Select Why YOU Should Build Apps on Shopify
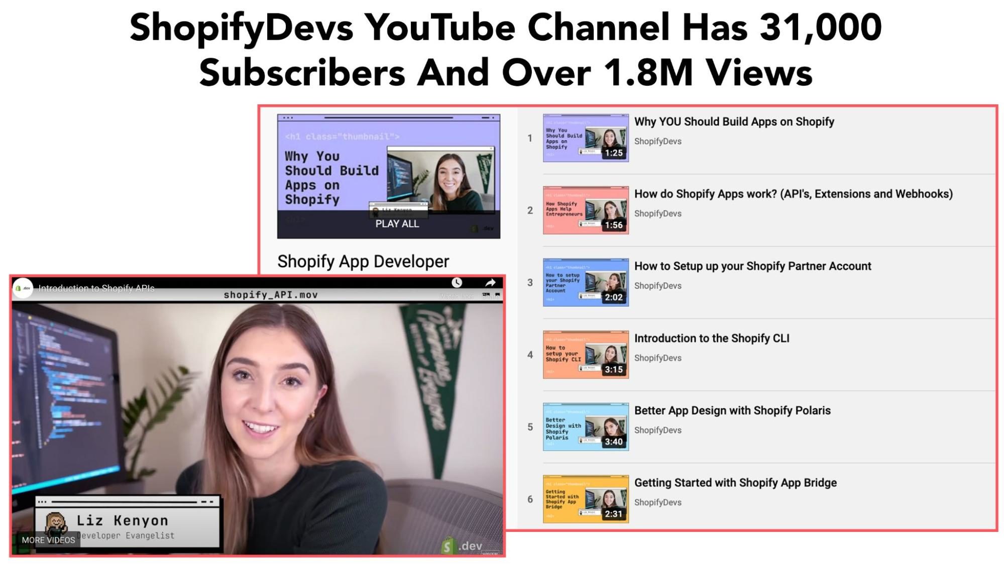The width and height of the screenshot is (1004, 564). pos(734,121)
